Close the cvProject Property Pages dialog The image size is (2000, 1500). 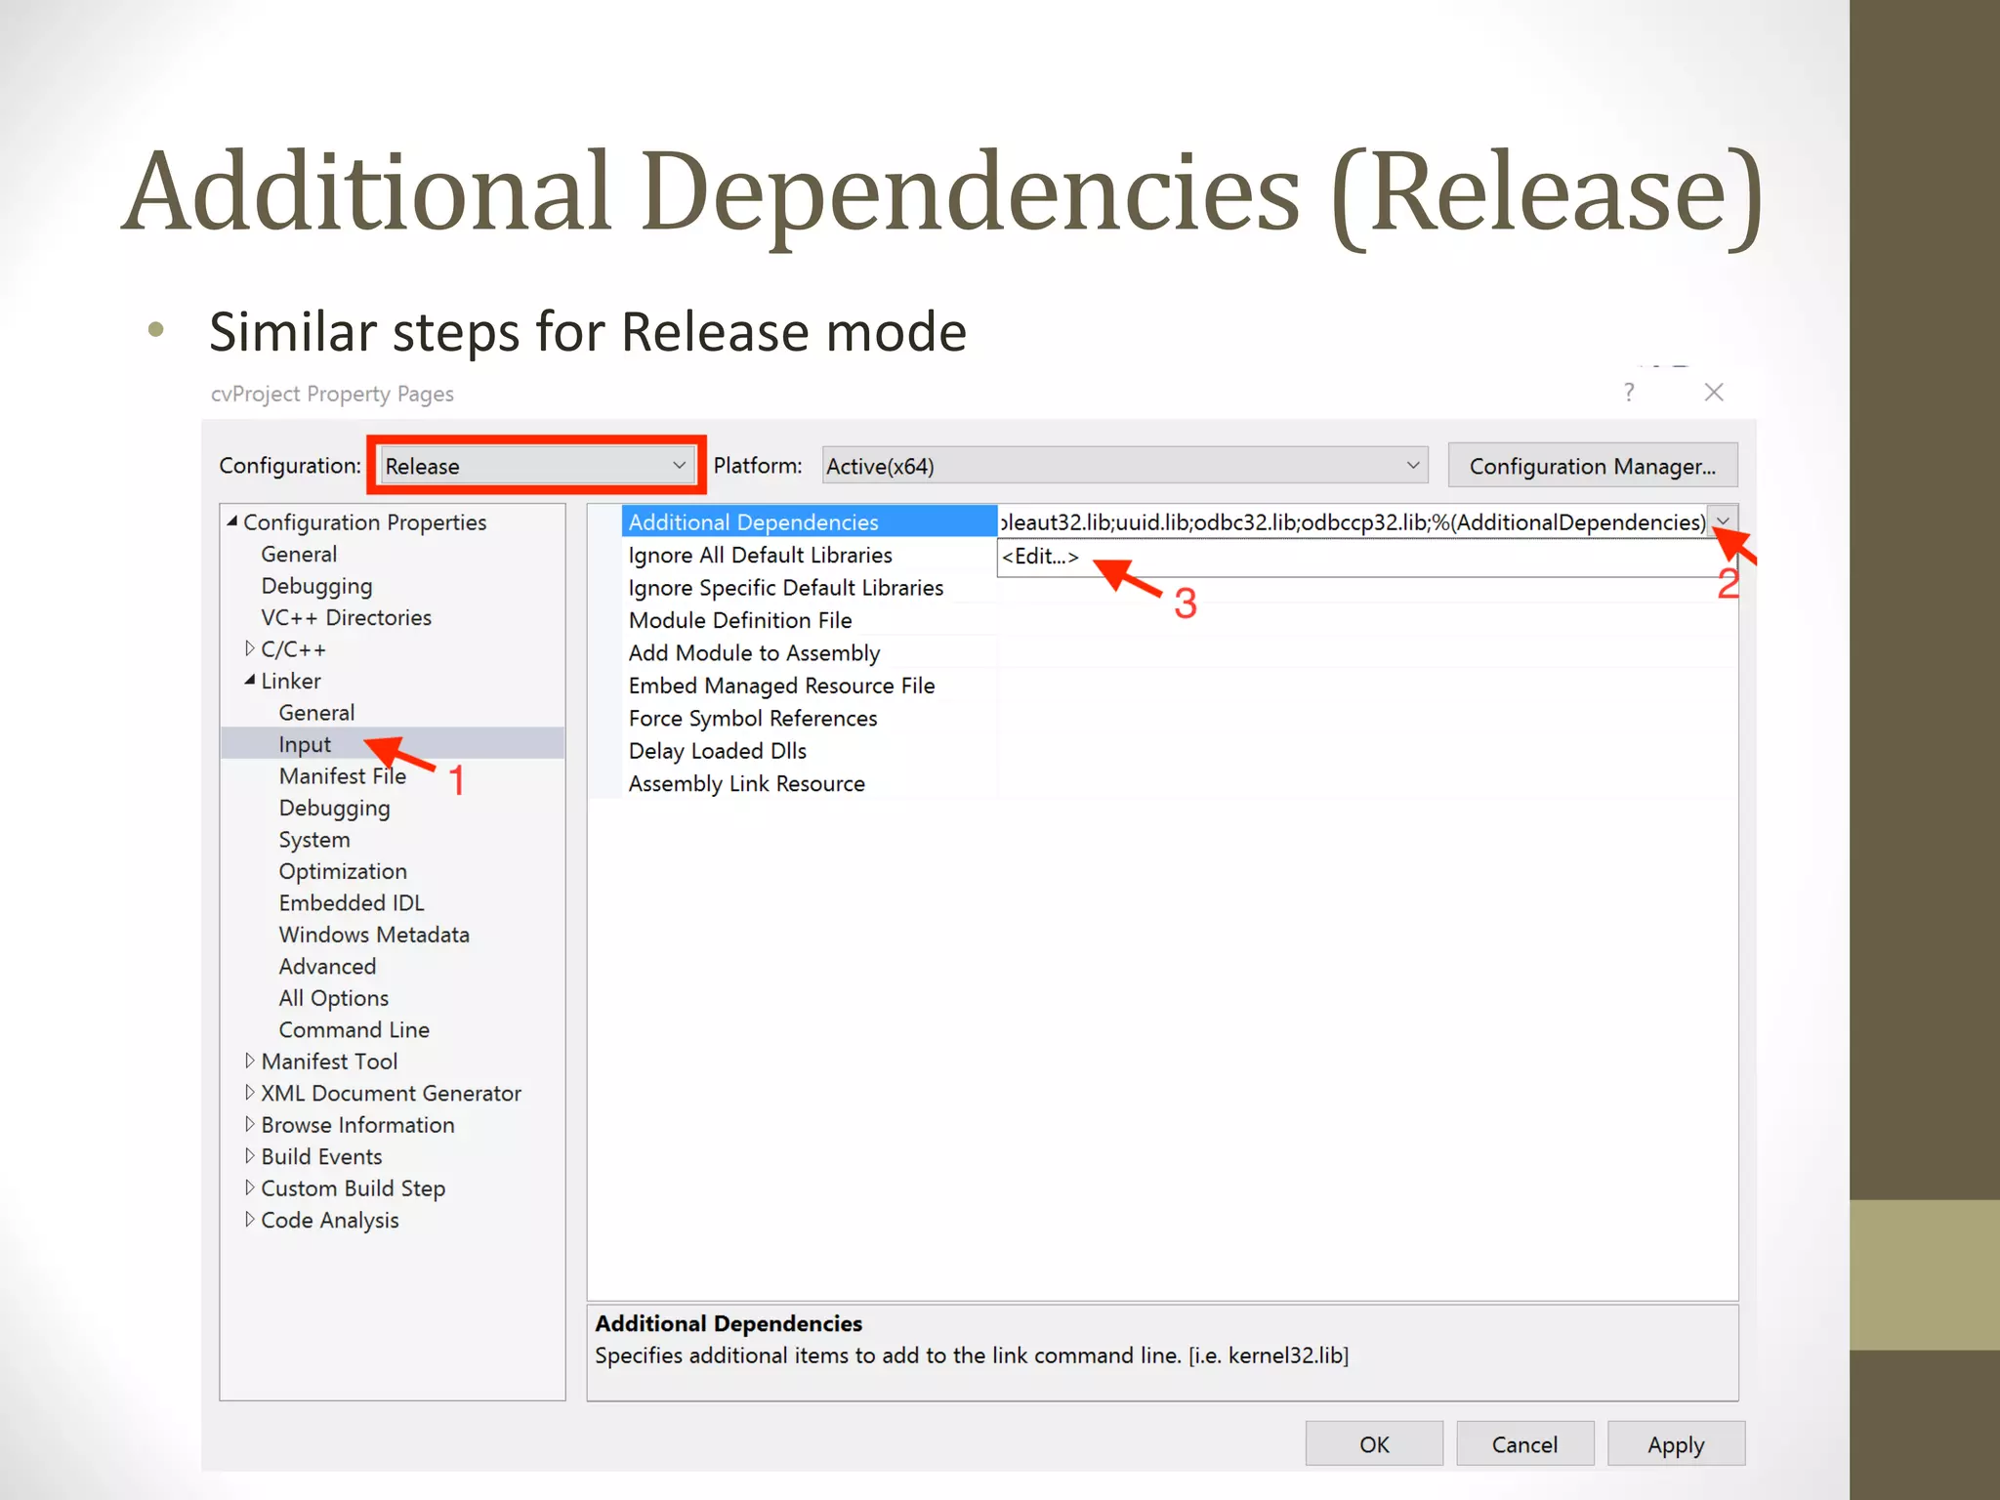click(1714, 393)
